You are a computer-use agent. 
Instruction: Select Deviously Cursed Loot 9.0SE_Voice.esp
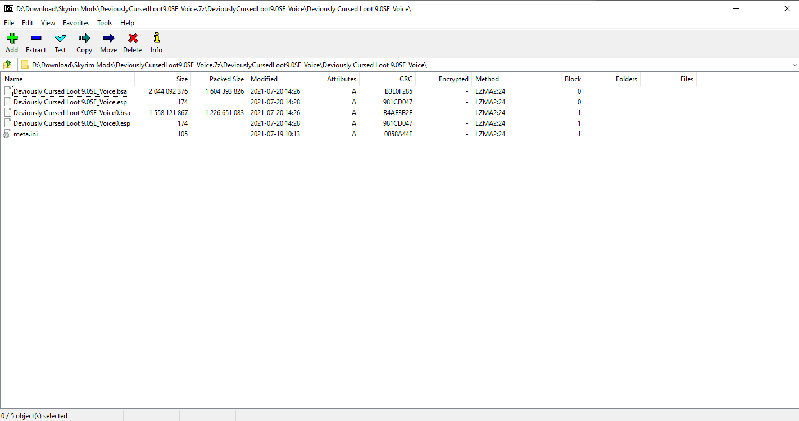pos(70,102)
